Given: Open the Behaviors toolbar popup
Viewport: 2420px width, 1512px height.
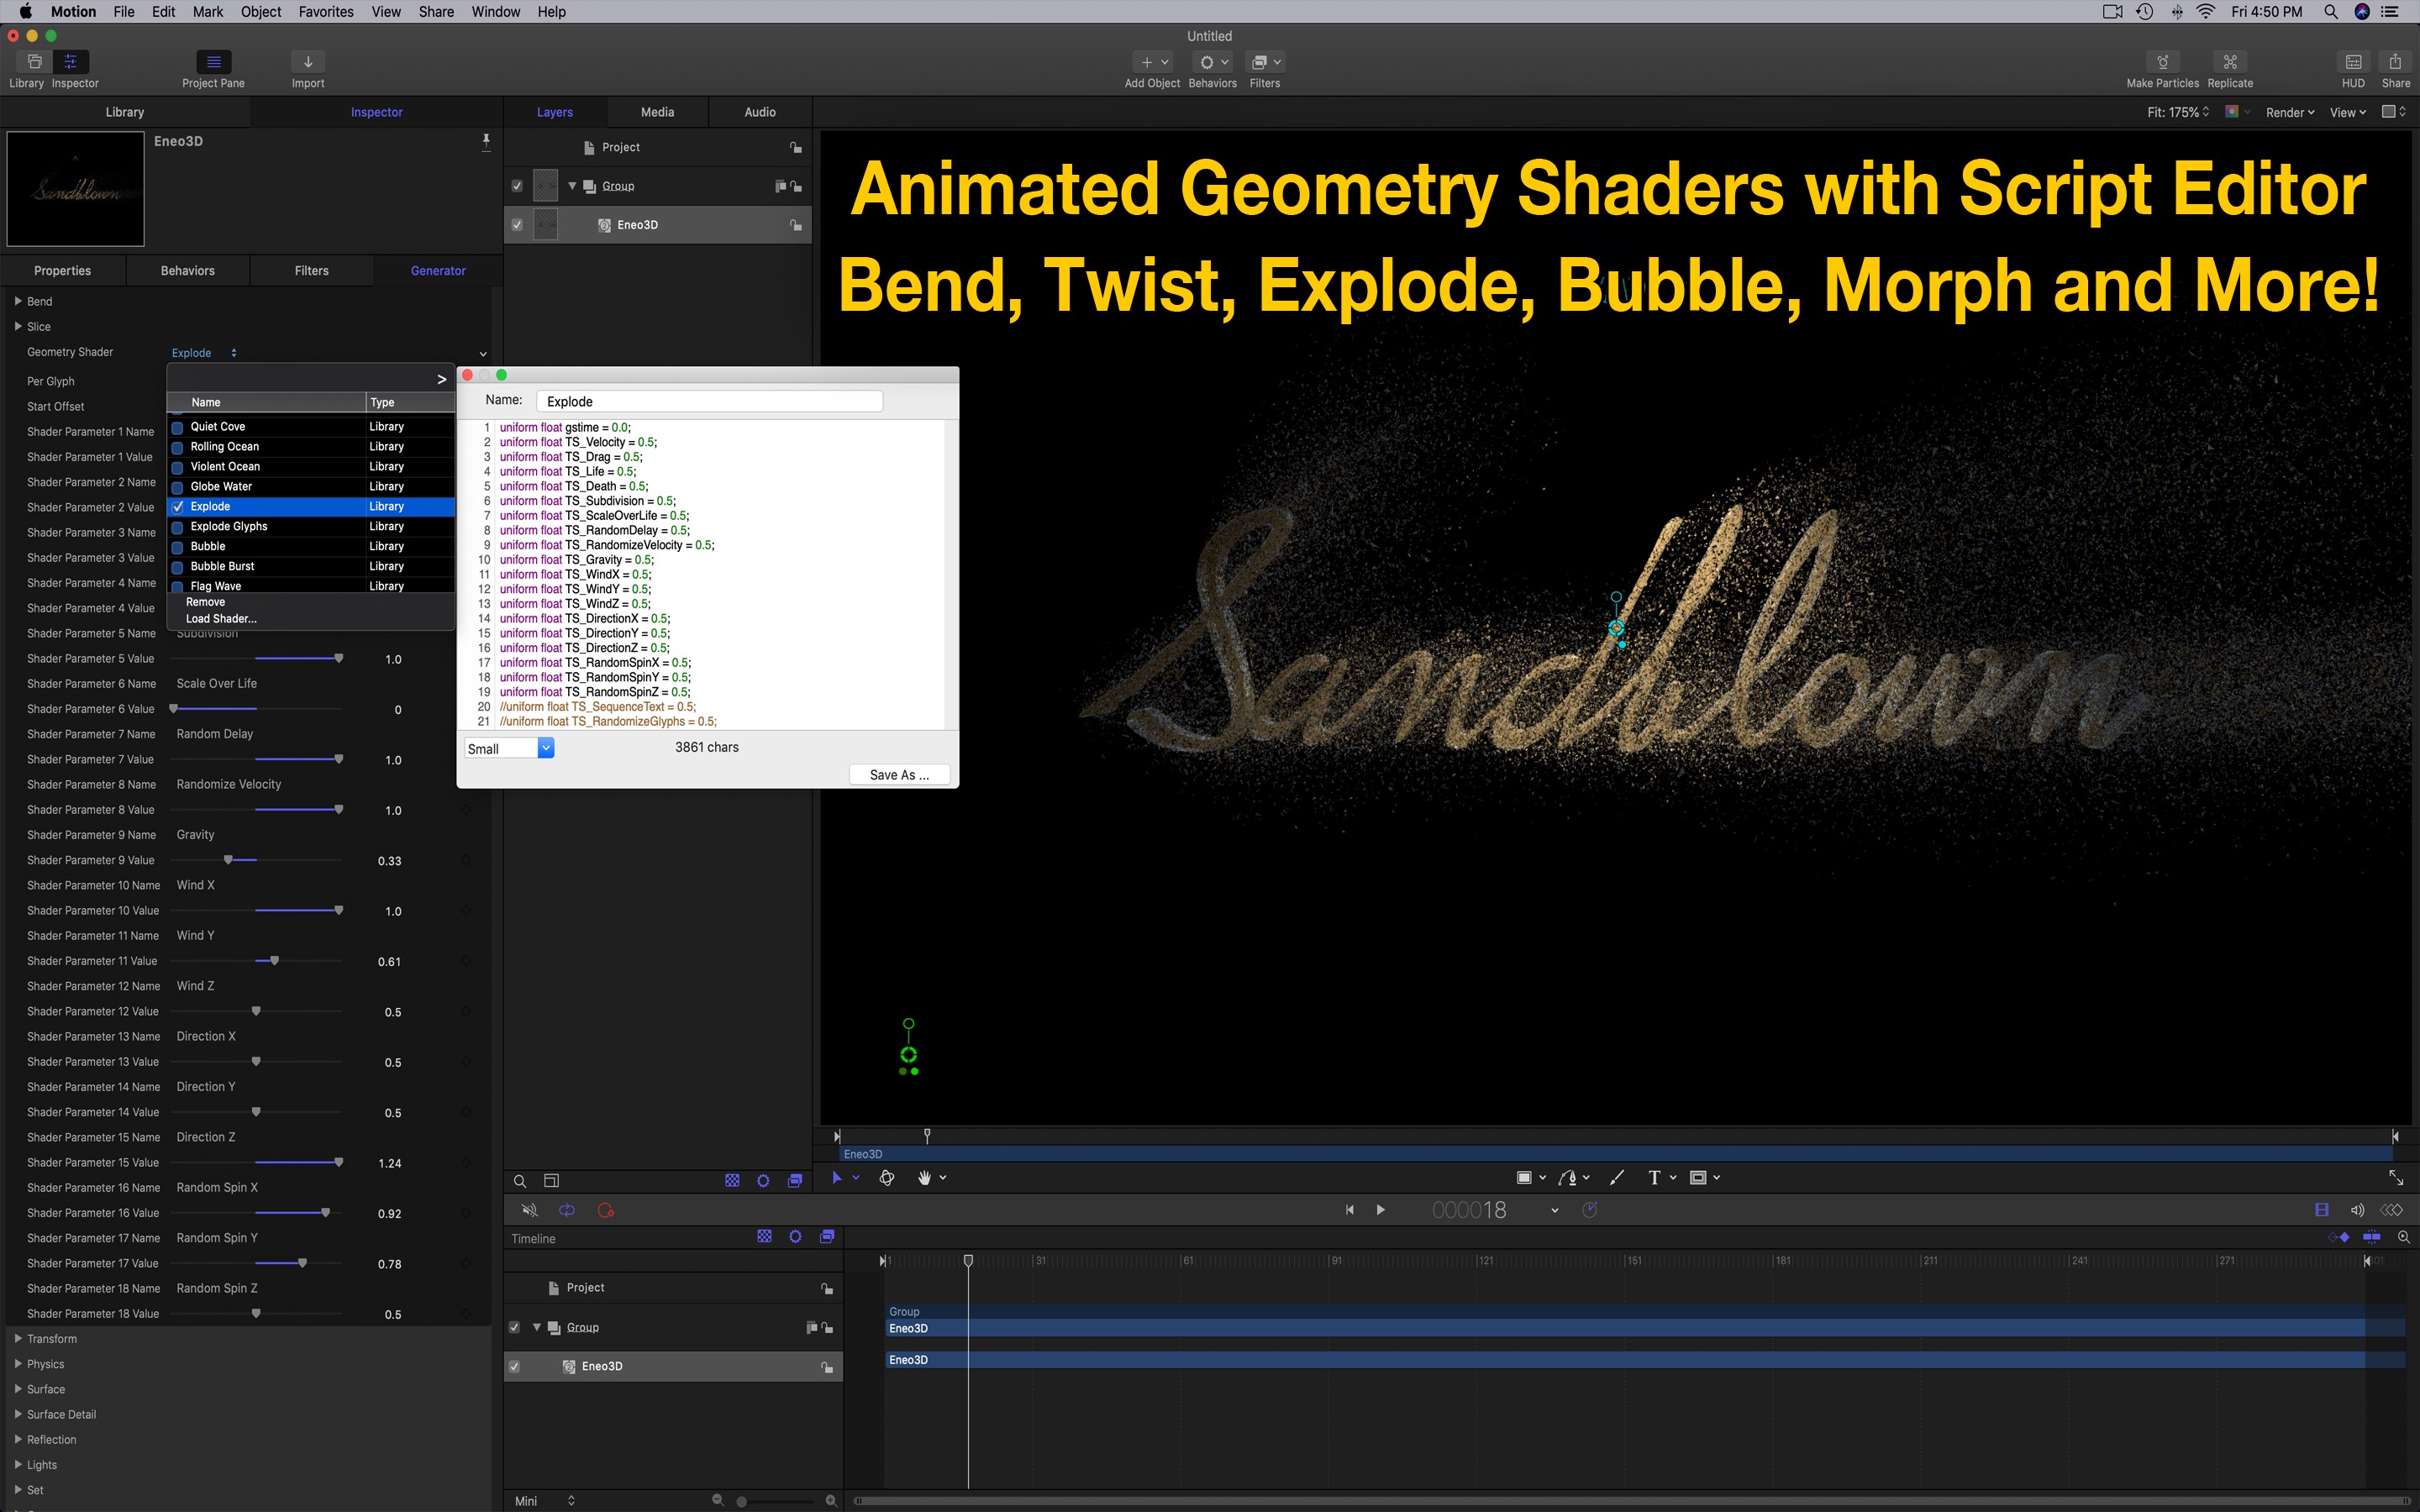Looking at the screenshot, I should [x=1213, y=62].
